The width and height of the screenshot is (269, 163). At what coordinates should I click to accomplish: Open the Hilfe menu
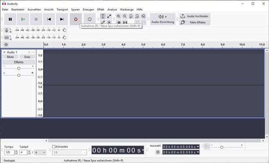click(139, 9)
